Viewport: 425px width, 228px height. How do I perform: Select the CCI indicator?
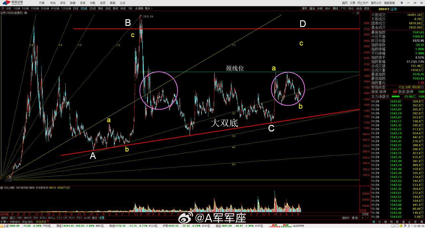[x=59, y=218]
